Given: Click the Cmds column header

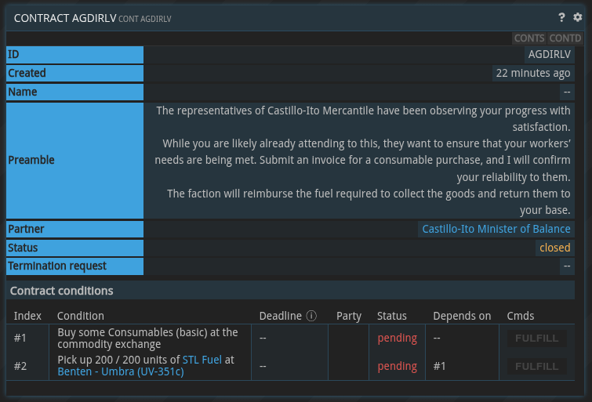Looking at the screenshot, I should click(x=521, y=316).
